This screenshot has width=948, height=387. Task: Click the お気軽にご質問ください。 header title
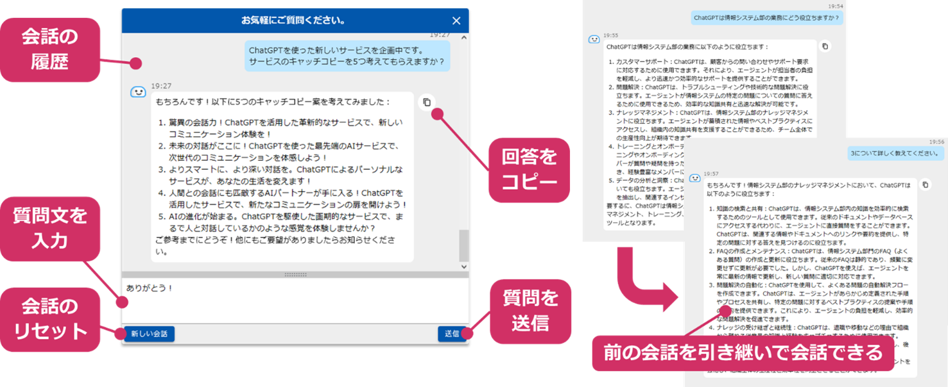293,21
